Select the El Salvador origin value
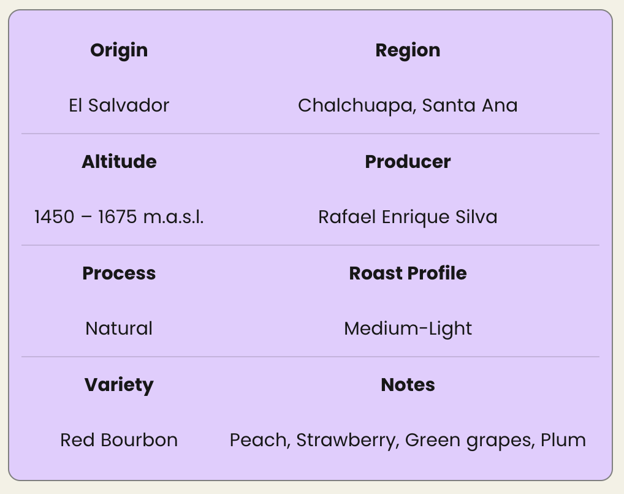This screenshot has height=494, width=624. click(x=119, y=105)
